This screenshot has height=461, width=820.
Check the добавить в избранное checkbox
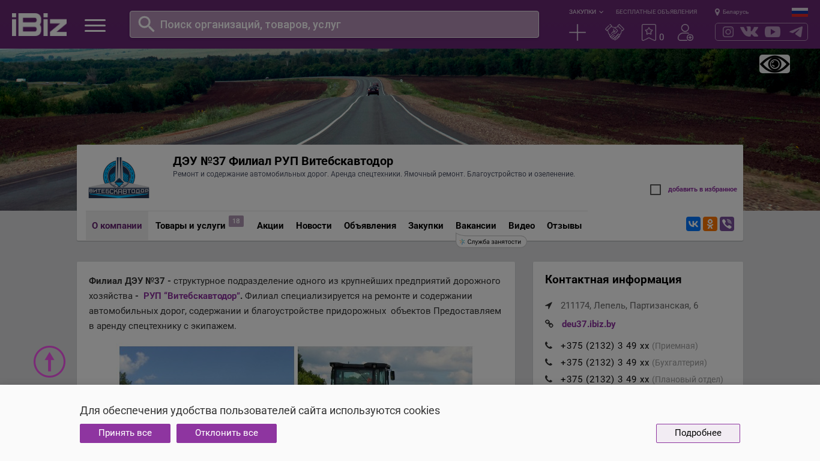point(656,190)
